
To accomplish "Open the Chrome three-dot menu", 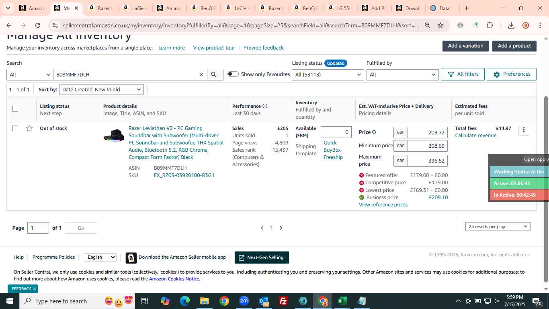I will [540, 25].
